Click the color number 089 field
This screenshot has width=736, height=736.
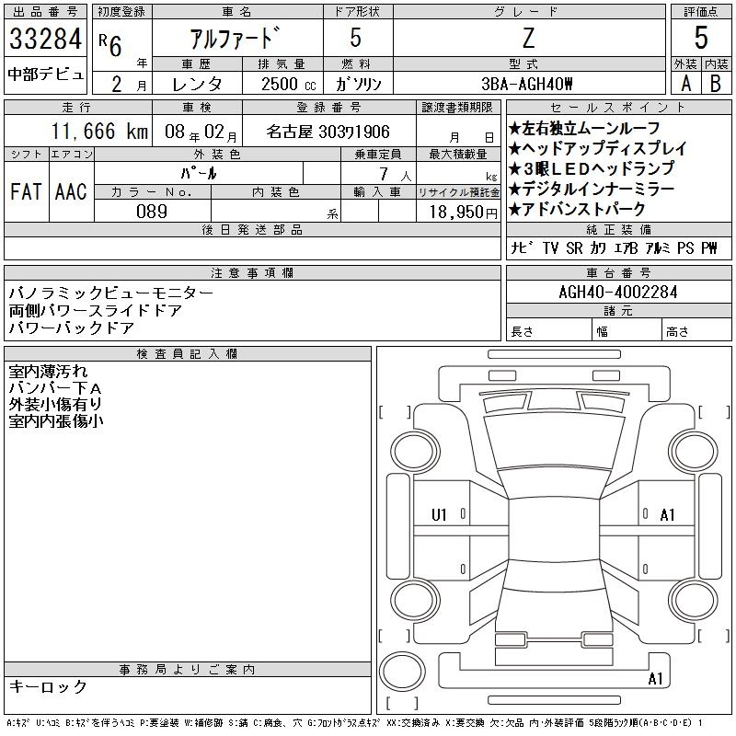tap(152, 212)
